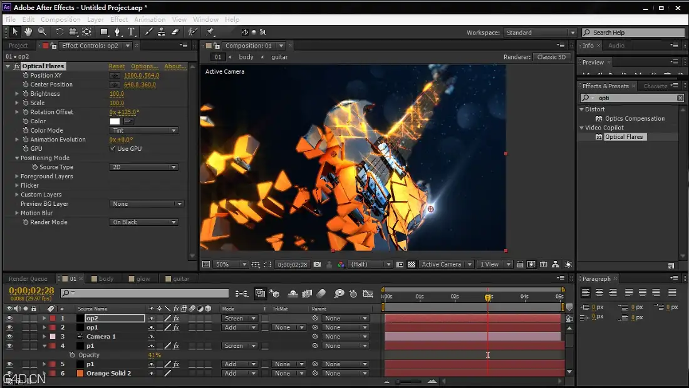Select the Horizontal Type tool
This screenshot has height=388, width=689.
tap(131, 31)
